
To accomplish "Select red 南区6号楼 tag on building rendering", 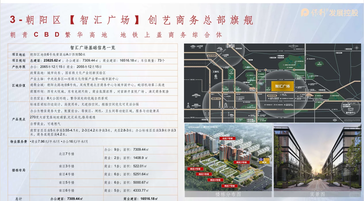I will [215, 180].
